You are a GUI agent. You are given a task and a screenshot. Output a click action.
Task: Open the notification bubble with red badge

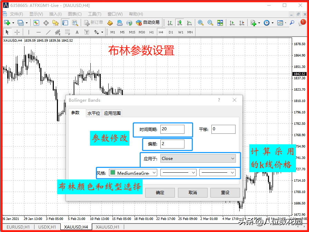[x=302, y=23]
